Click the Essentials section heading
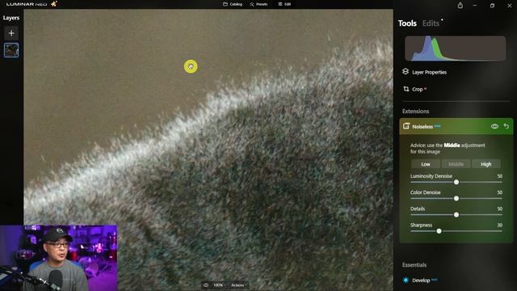This screenshot has height=291, width=517. 414,265
